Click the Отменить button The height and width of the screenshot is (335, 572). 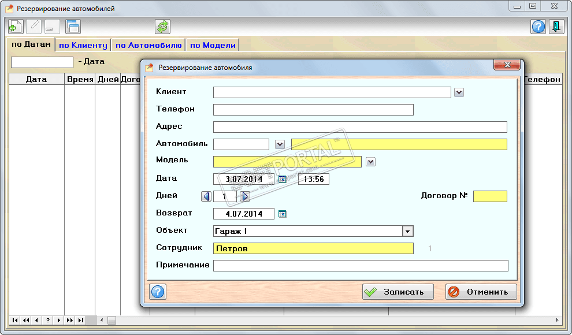pos(481,292)
